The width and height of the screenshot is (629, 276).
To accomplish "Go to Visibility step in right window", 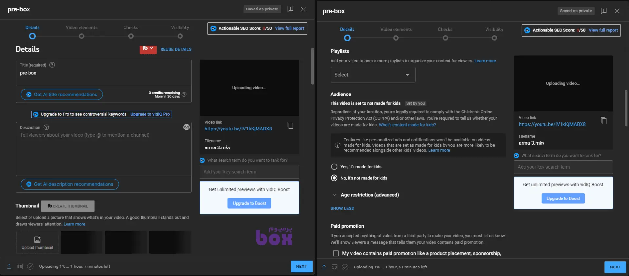I will (494, 33).
